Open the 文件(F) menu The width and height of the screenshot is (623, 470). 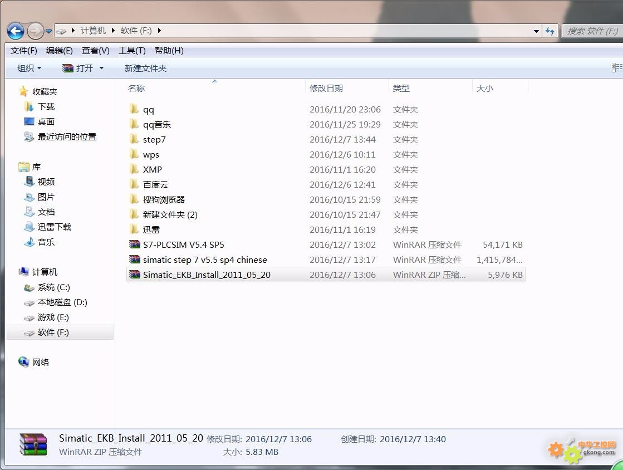[x=23, y=51]
